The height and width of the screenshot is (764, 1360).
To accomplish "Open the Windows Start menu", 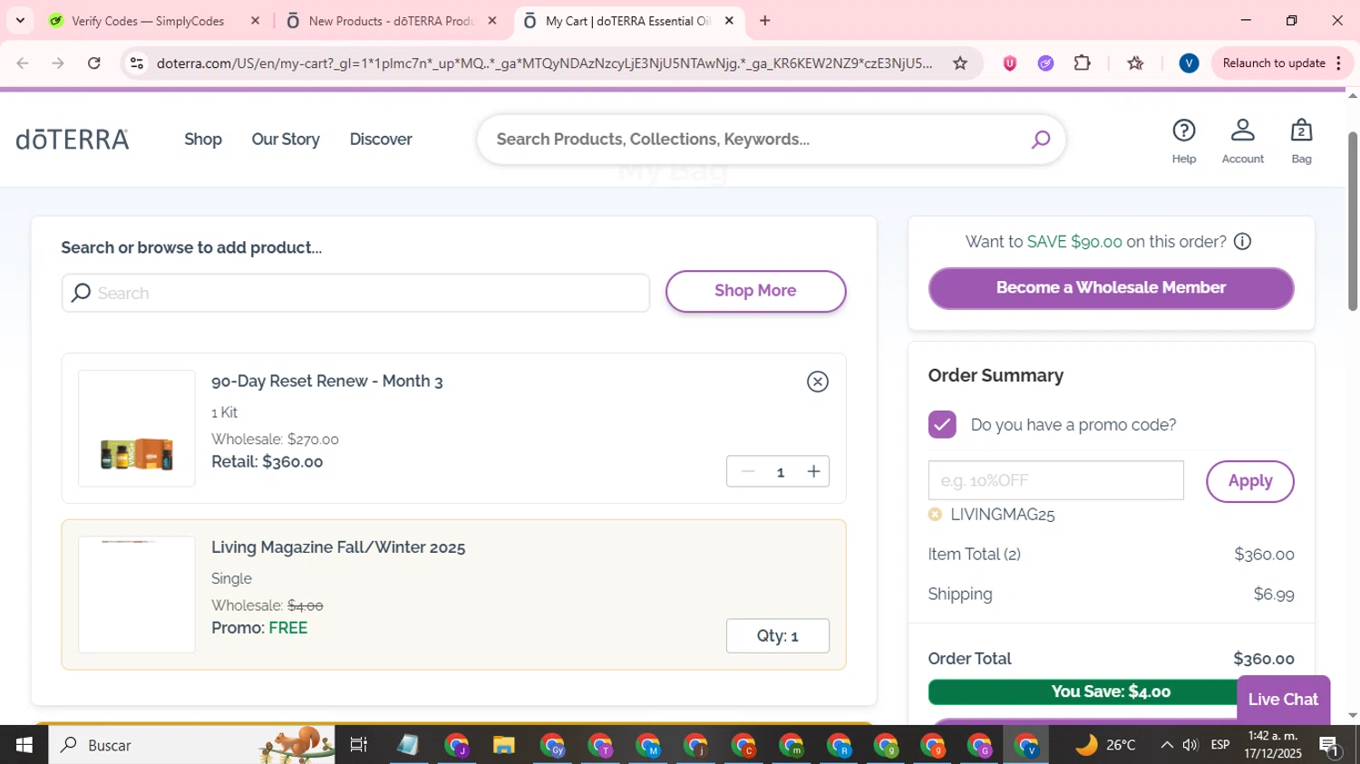I will [24, 745].
